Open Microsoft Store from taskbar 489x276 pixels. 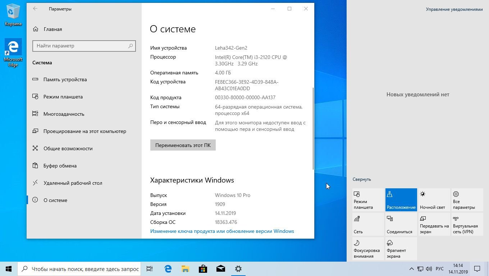203,269
